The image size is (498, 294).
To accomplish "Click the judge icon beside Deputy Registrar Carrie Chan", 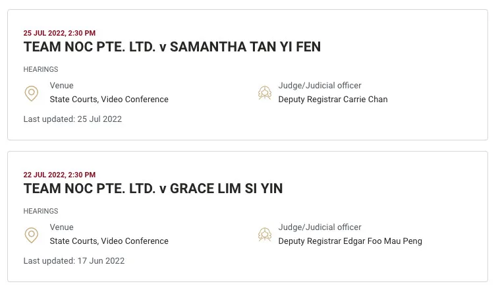I will [x=265, y=93].
